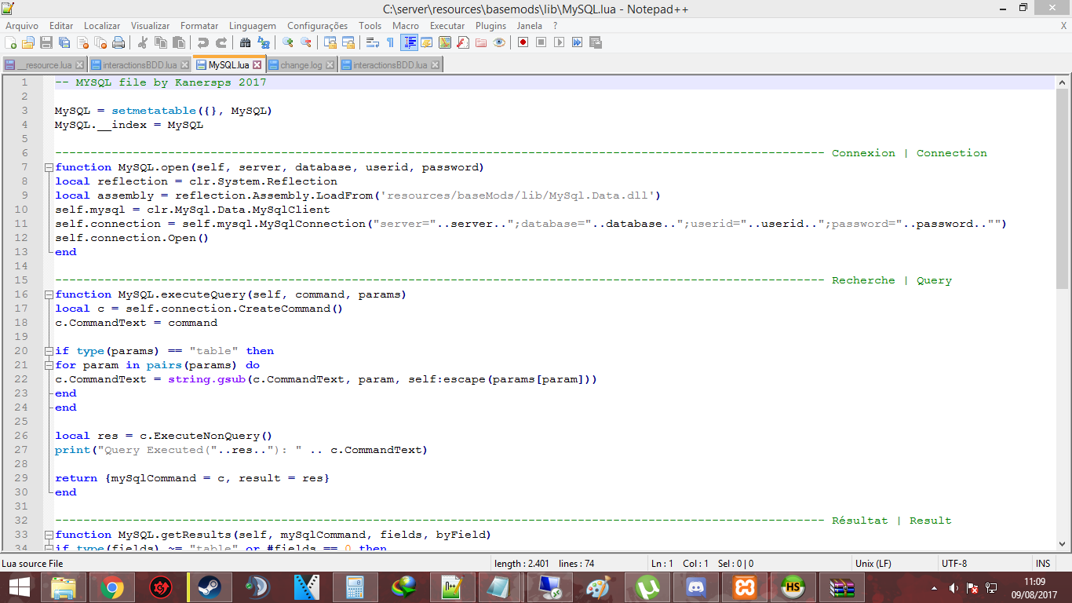Click the Print toolbar icon

click(x=118, y=42)
